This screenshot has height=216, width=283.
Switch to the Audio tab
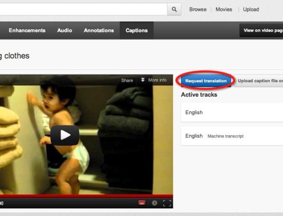click(65, 30)
